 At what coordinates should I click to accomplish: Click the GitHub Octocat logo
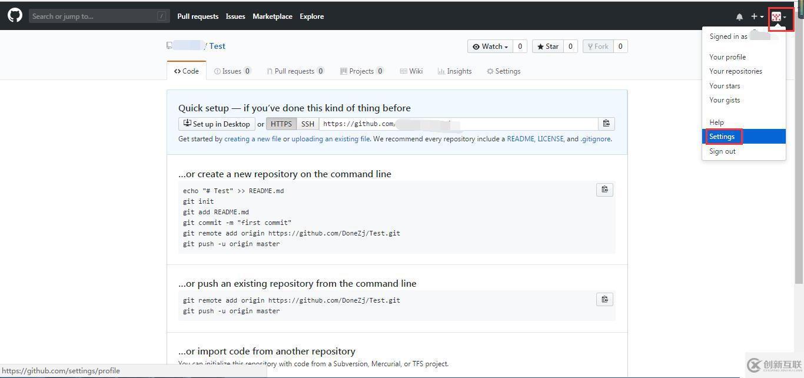coord(15,15)
